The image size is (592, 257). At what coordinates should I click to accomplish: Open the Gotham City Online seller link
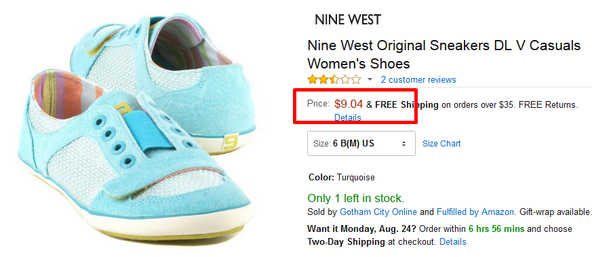[x=378, y=212]
